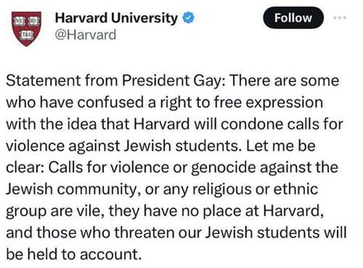Click the word "ethnic" in the tweet
Viewport: 363px width, 268px height.
pos(296,189)
